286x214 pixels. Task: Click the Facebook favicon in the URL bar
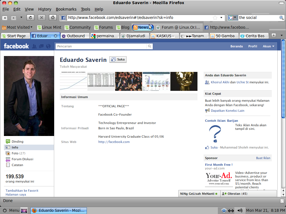point(63,18)
